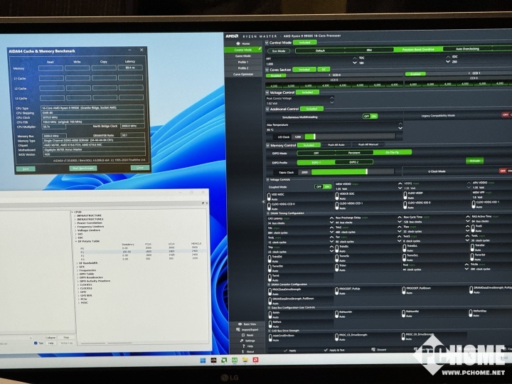Open Home in Ryzen Master sidebar
The image size is (512, 384).
click(x=243, y=43)
